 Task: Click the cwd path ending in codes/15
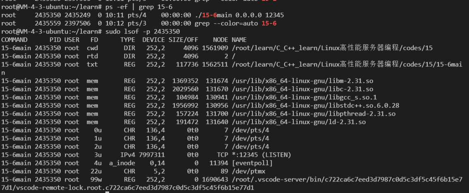[x=332, y=48]
